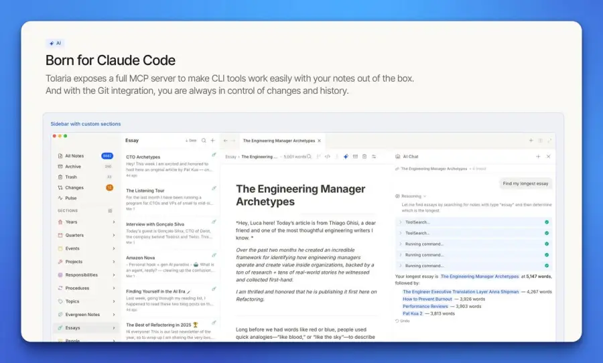Open The Engineer Executive Translation Layer link
Image resolution: width=603 pixels, height=363 pixels.
point(461,292)
